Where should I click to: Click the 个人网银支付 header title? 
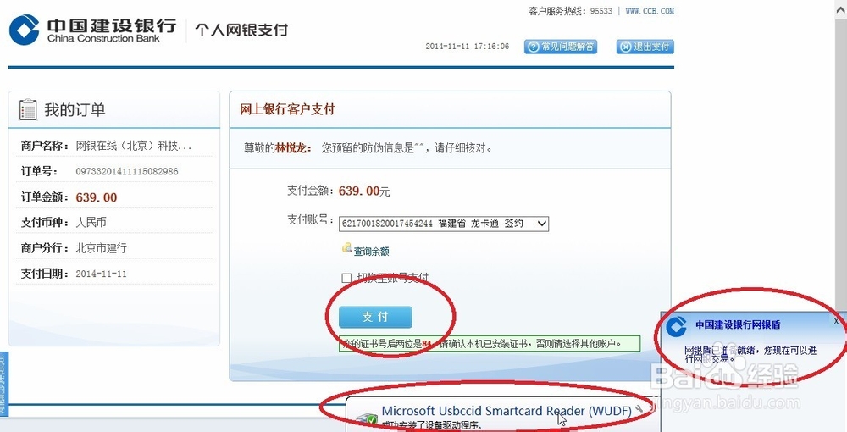pyautogui.click(x=241, y=30)
